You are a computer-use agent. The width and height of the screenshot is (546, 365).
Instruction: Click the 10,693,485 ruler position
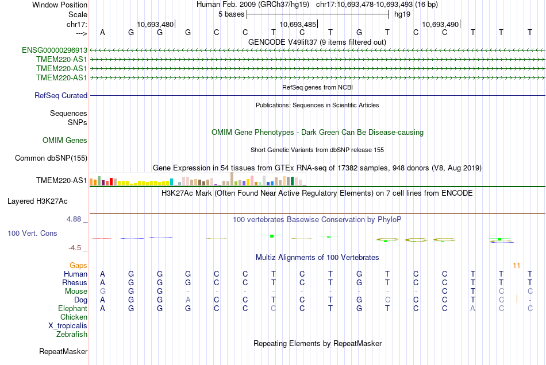[298, 24]
